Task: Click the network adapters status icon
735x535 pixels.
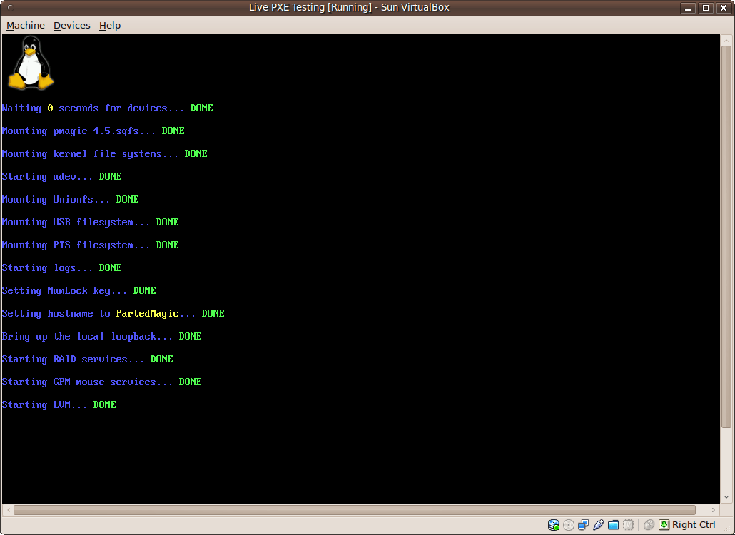Action: click(x=584, y=525)
